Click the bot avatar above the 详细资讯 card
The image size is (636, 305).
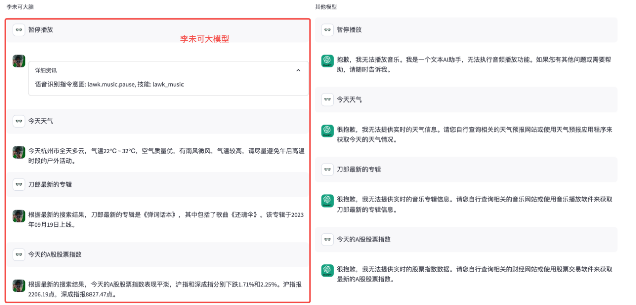(x=19, y=61)
